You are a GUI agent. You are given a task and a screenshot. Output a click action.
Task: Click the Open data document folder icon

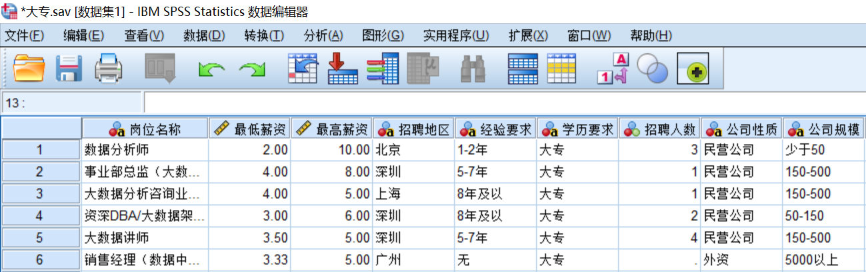29,69
